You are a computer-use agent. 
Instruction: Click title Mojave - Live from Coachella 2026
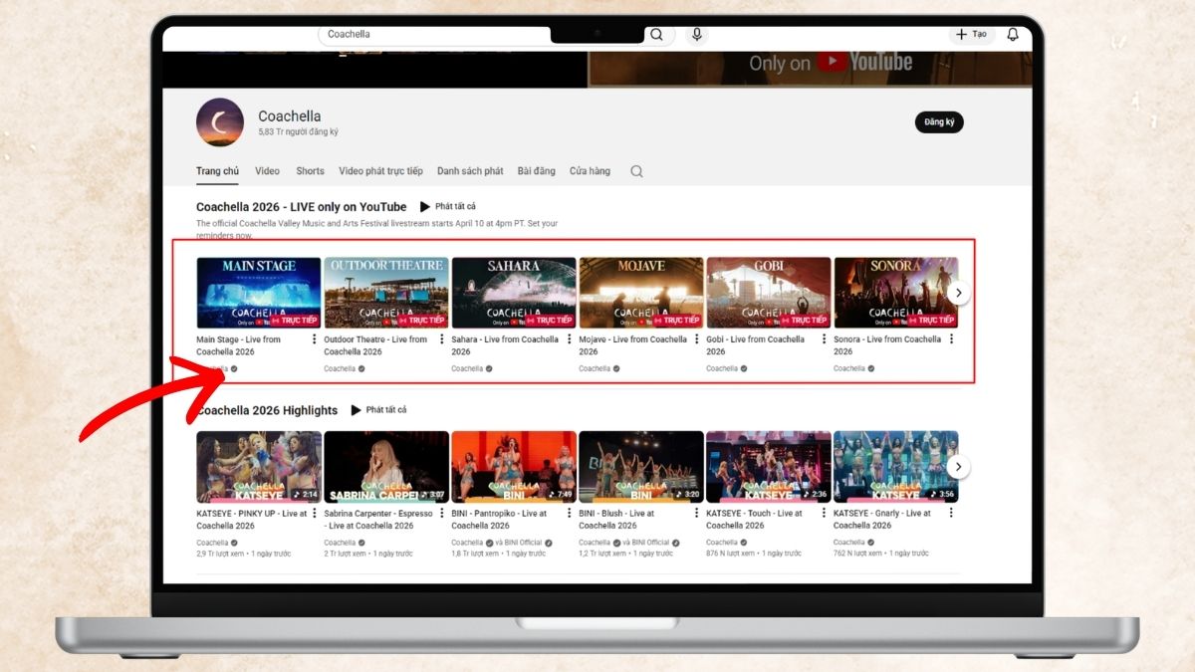pyautogui.click(x=632, y=345)
